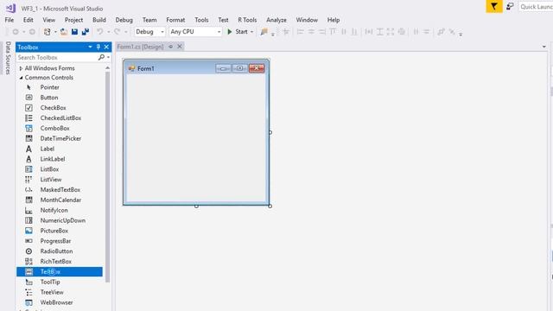Choose the DateTimePicker icon
The height and width of the screenshot is (311, 553).
click(29, 138)
